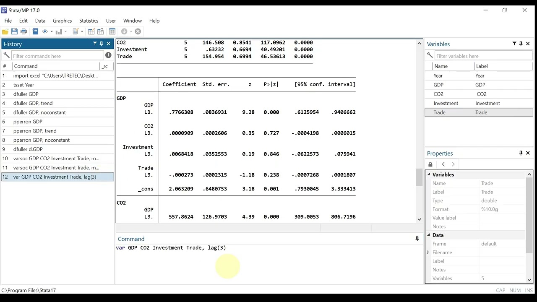Collapse the Properties list chevron at top right
The width and height of the screenshot is (537, 302).
(529, 174)
